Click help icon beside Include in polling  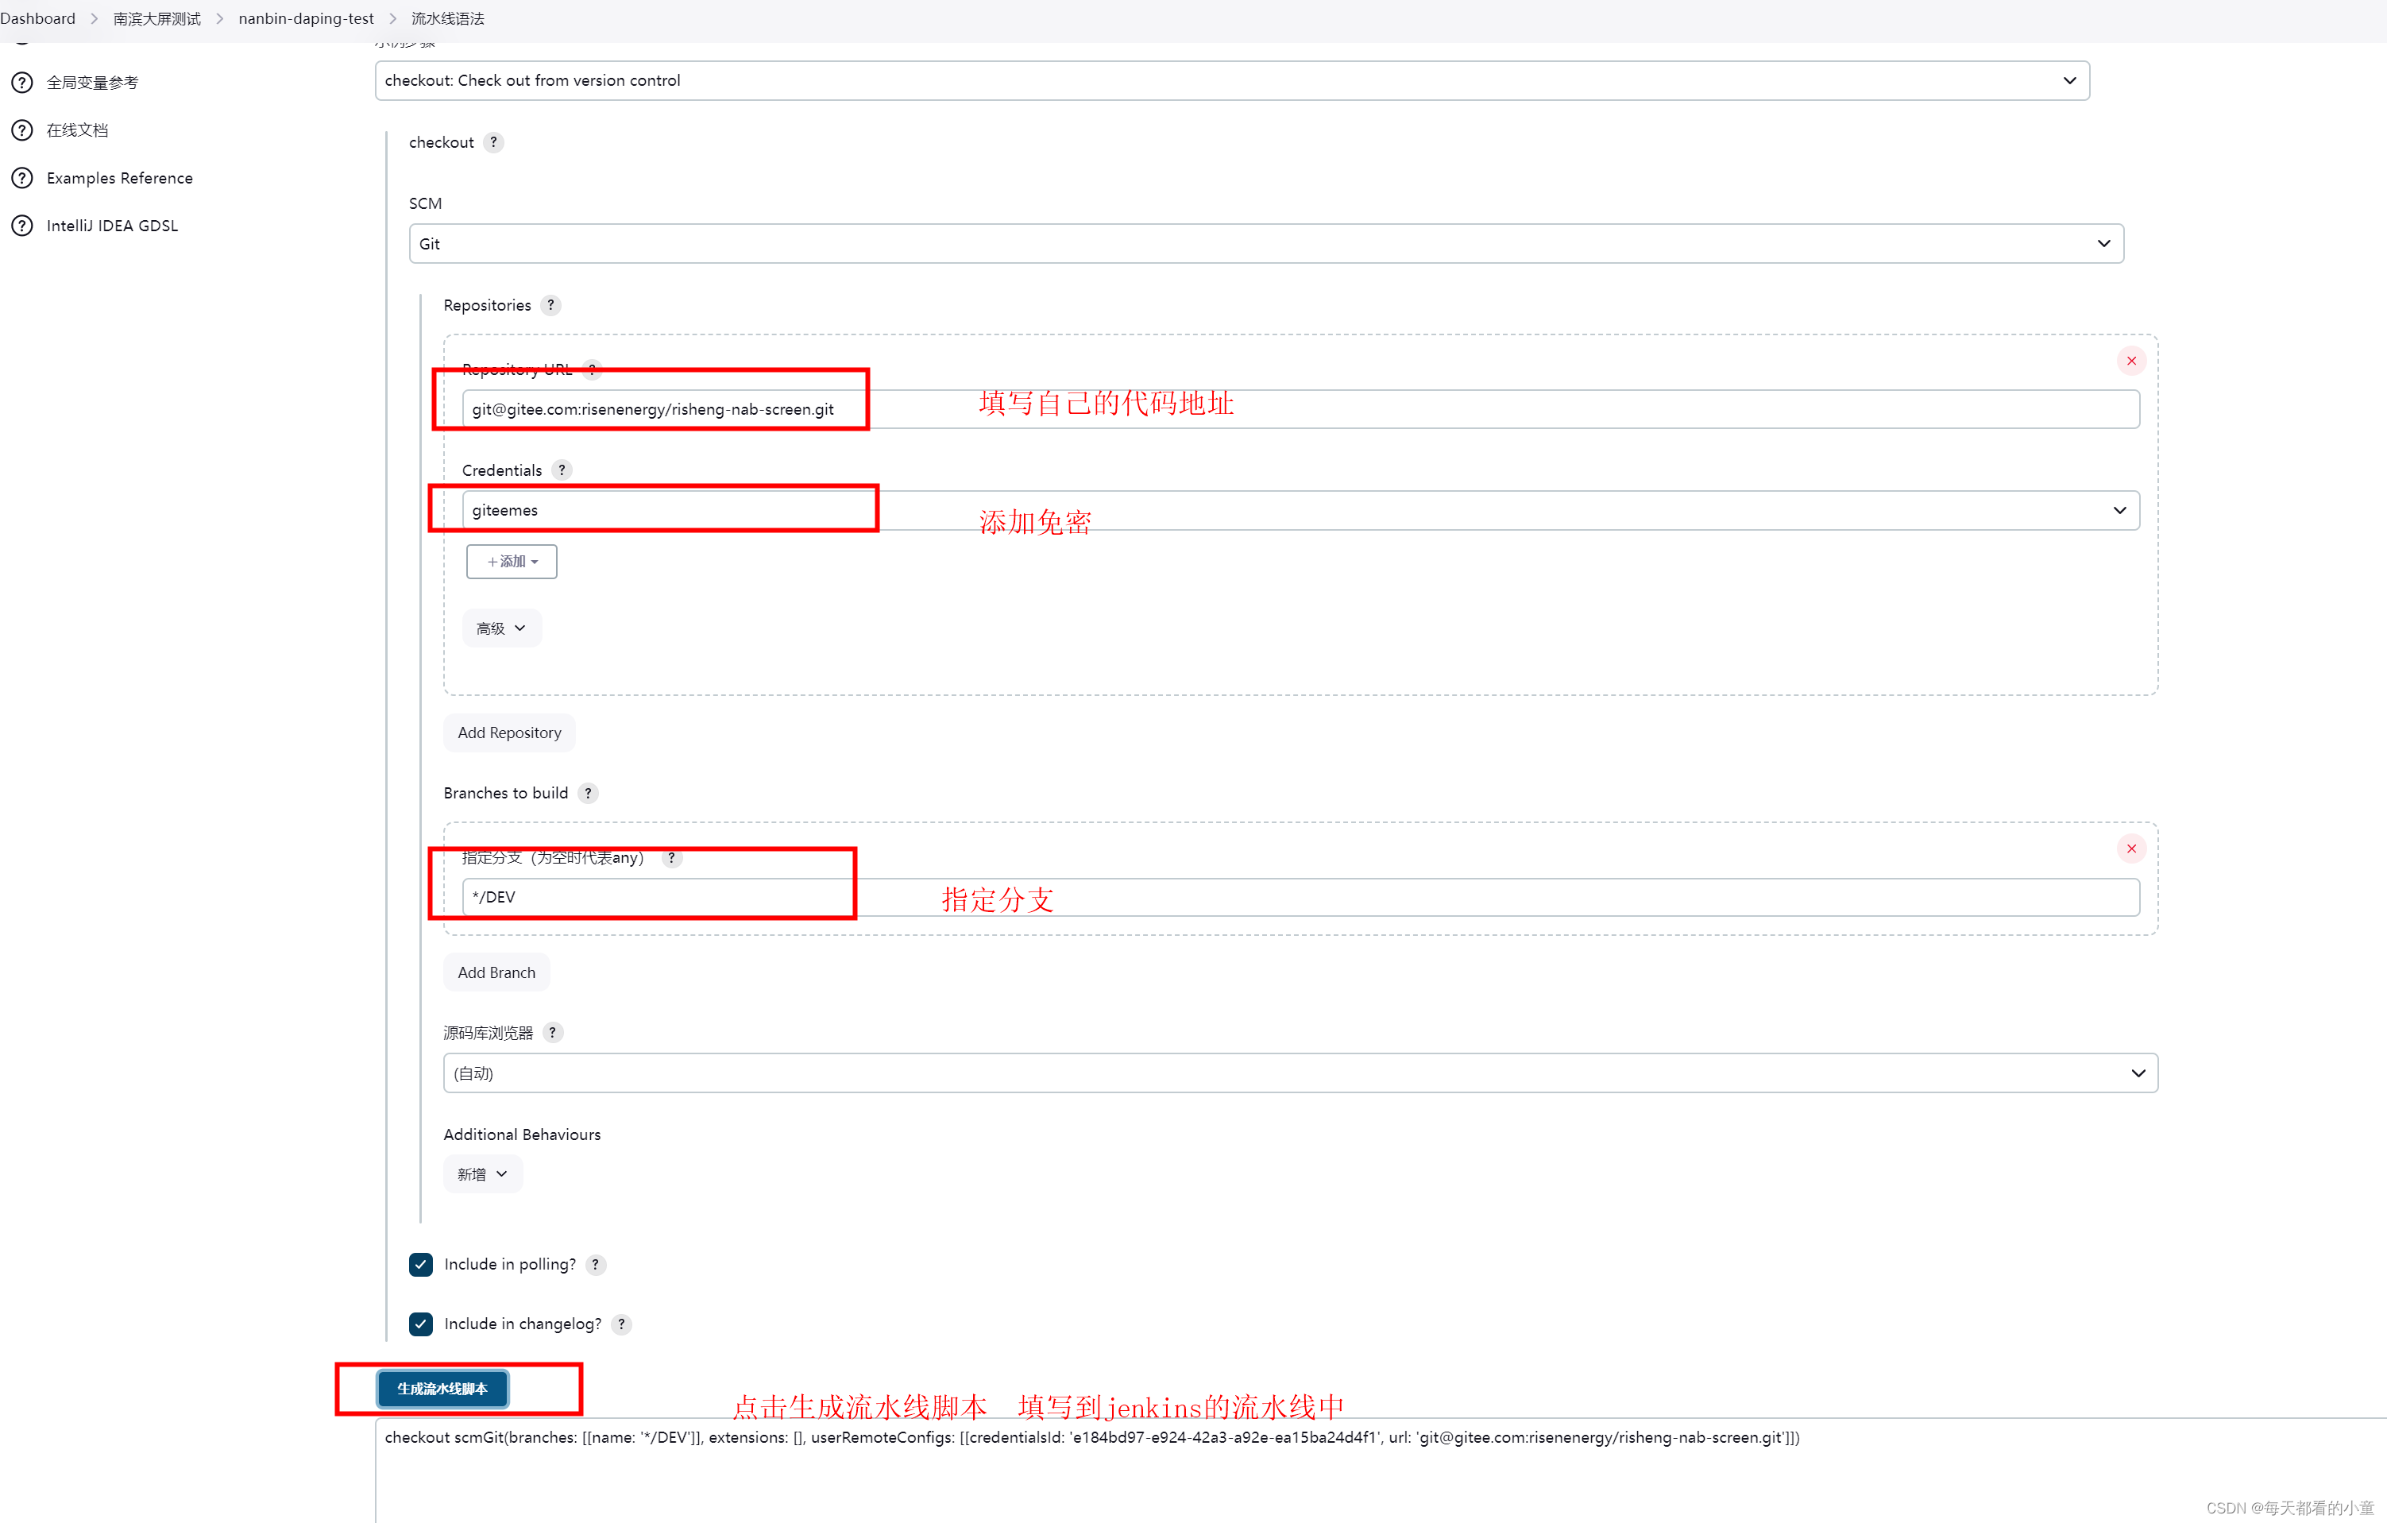(x=595, y=1264)
